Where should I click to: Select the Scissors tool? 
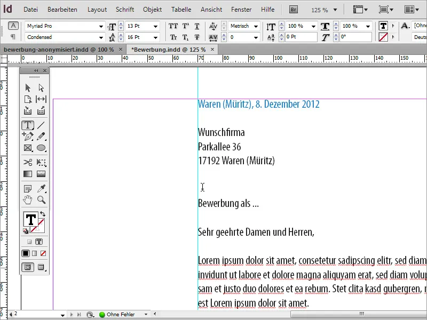pos(28,163)
